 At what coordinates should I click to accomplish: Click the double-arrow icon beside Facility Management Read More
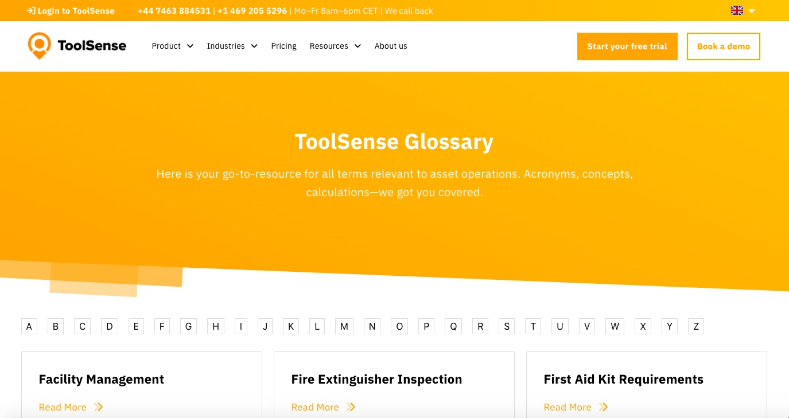[x=98, y=407]
